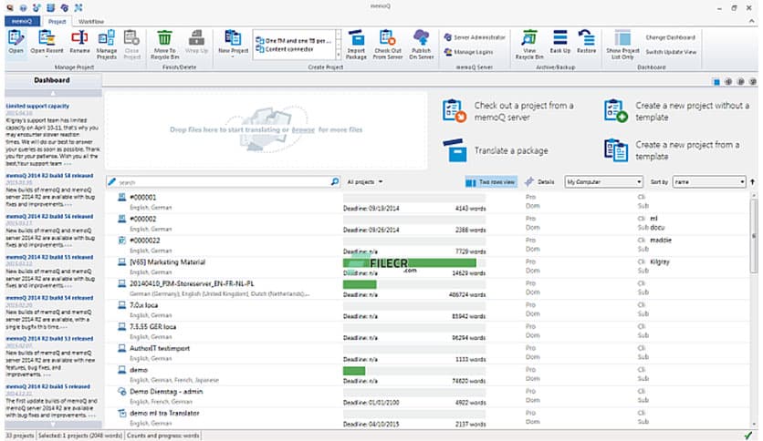Select the #0000022 project row
Screen dimensions: 763x441
click(428, 245)
